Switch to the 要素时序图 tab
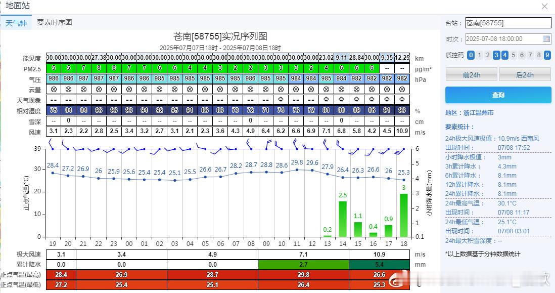Image resolution: width=555 pixels, height=293 pixels. (55, 22)
